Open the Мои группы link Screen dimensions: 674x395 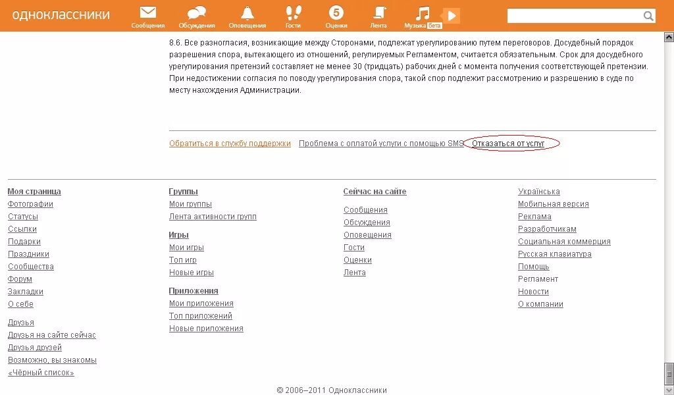click(190, 203)
